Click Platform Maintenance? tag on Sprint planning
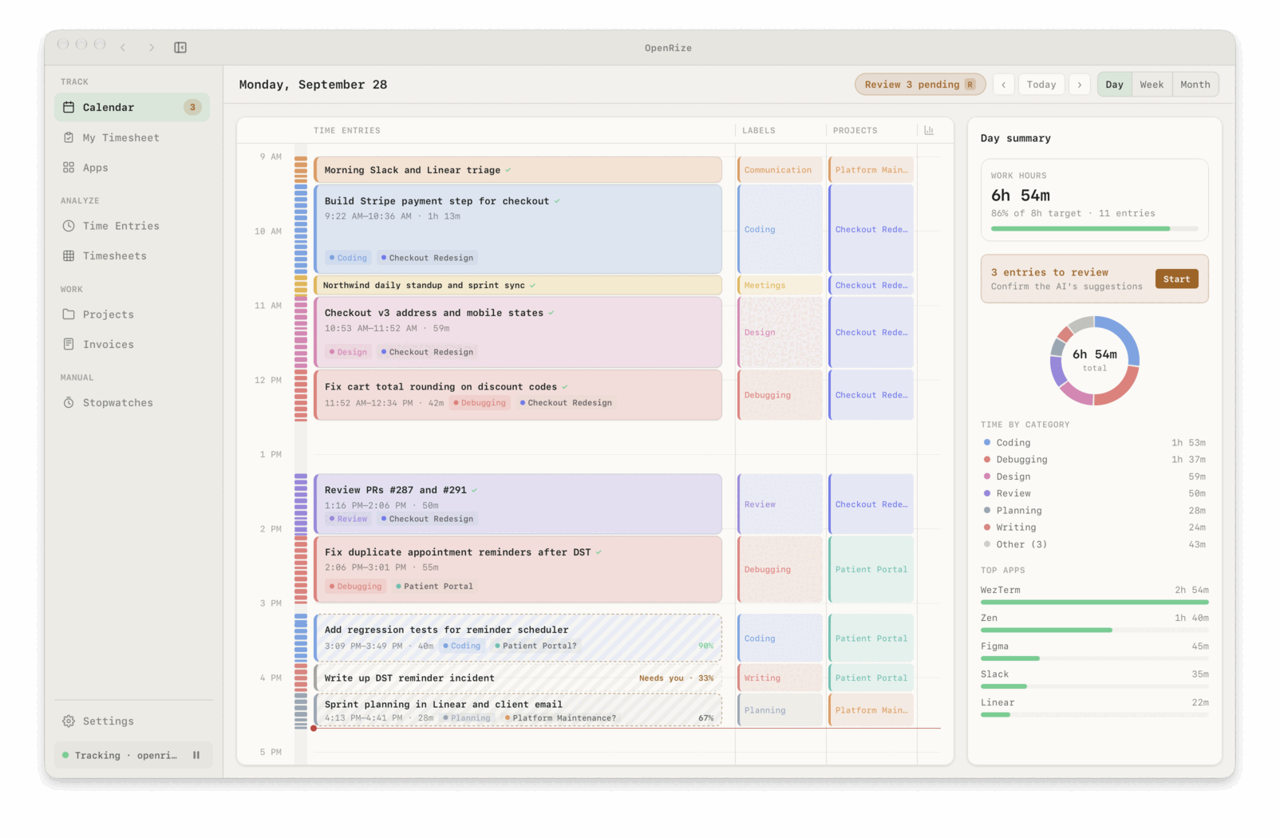Image resolution: width=1280 pixels, height=838 pixels. pos(560,718)
